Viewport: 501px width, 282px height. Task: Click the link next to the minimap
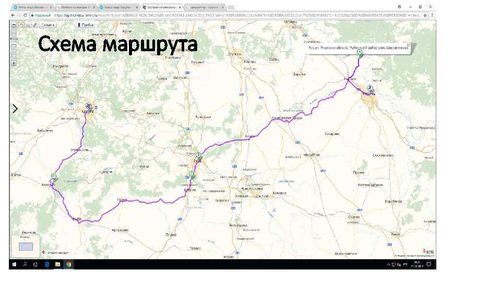point(58,253)
